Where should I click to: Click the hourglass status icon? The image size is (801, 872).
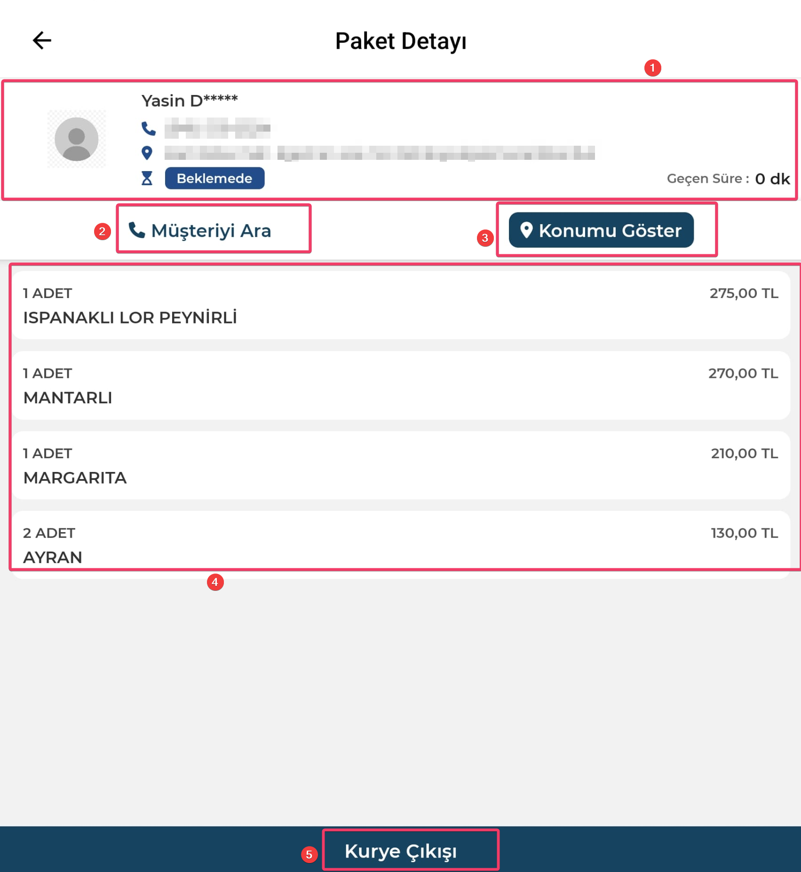(147, 178)
